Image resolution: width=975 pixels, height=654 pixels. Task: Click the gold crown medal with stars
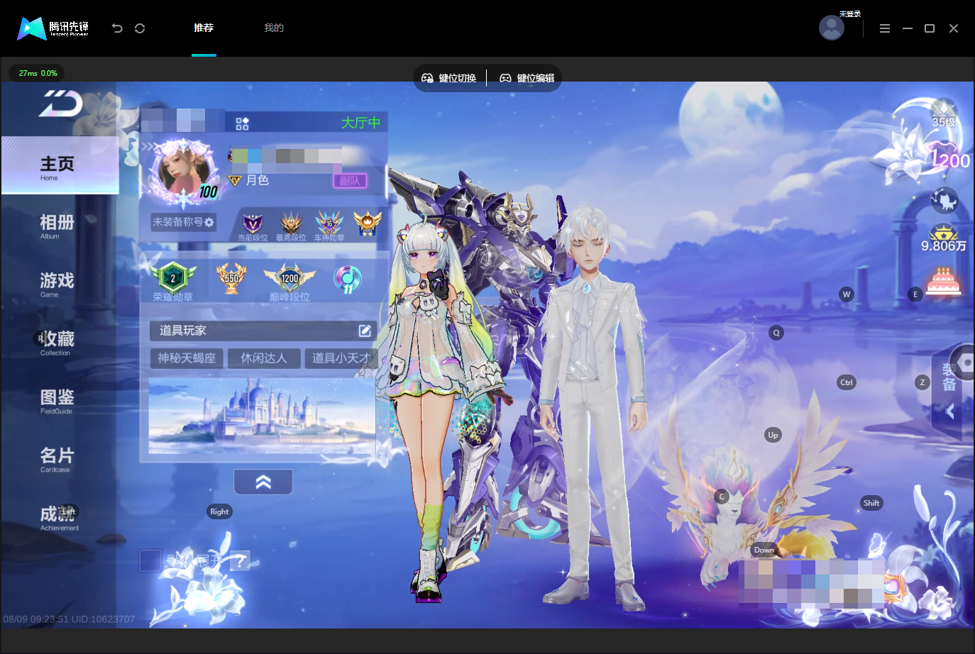click(x=368, y=224)
